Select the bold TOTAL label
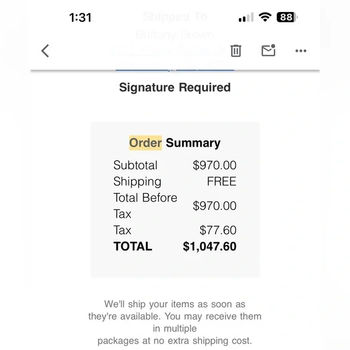Screen dimensions: 350x350 (x=133, y=246)
